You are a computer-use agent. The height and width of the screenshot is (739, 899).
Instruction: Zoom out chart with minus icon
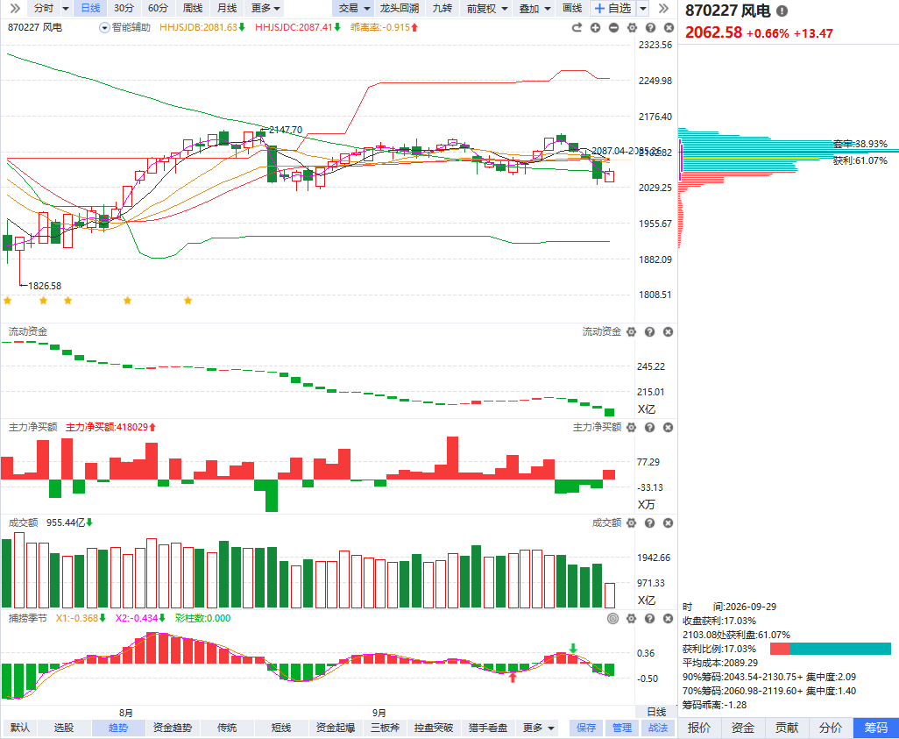(613, 27)
